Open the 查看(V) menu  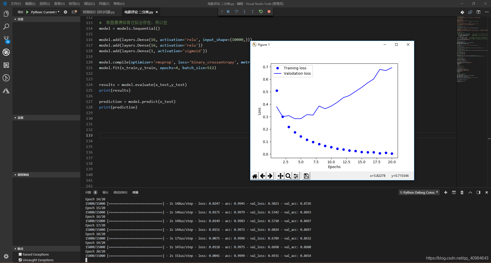point(59,4)
